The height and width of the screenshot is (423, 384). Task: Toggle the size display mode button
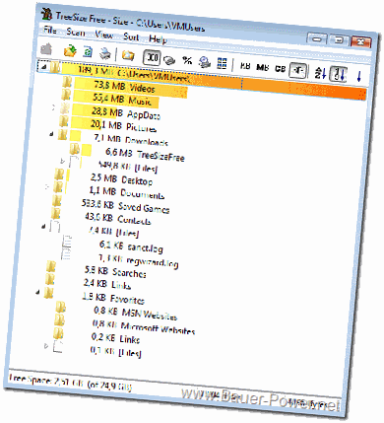152,58
